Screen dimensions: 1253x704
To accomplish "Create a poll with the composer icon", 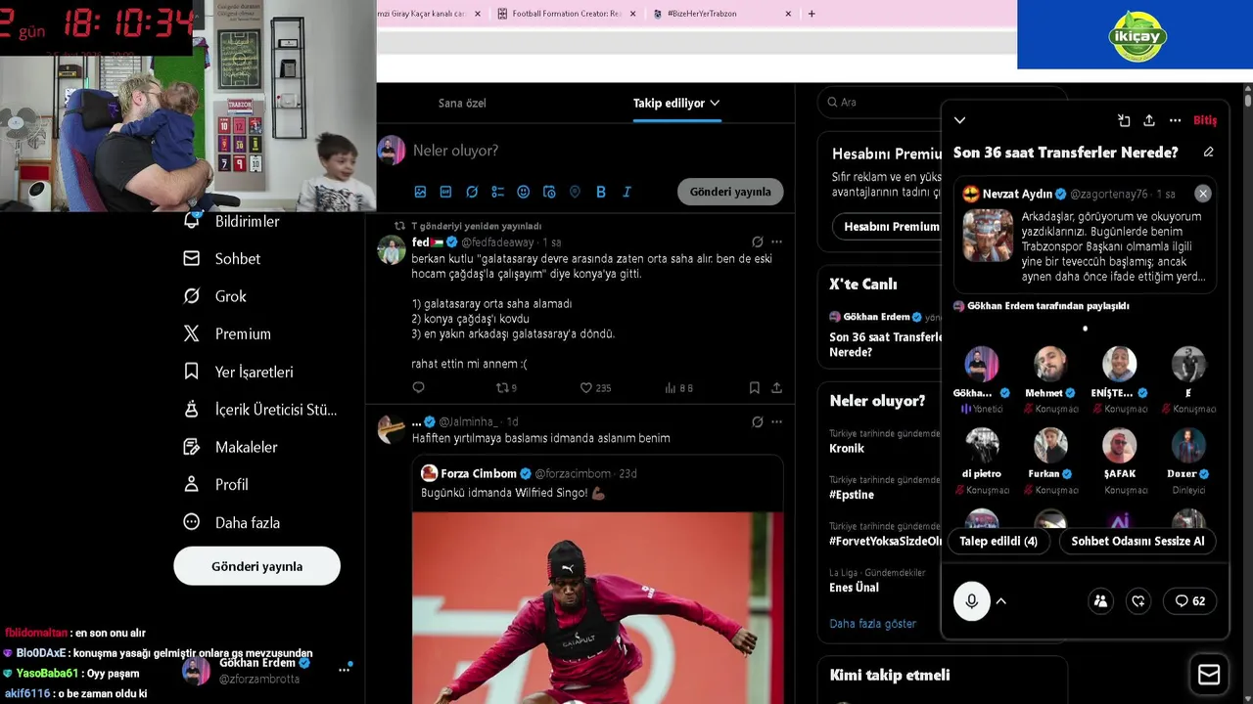I will 497,192.
